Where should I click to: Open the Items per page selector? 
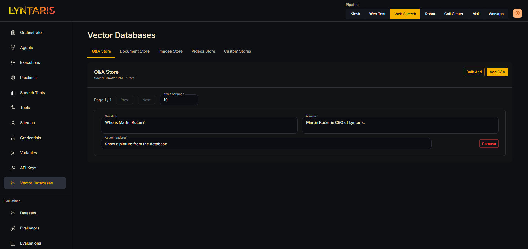click(x=179, y=100)
